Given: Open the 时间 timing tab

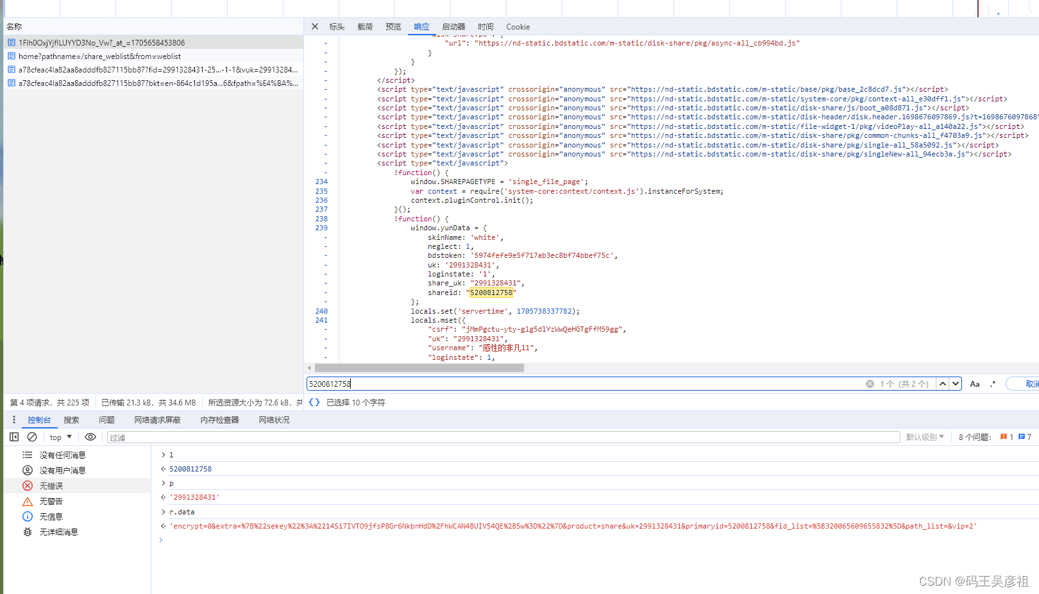Looking at the screenshot, I should pyautogui.click(x=486, y=27).
